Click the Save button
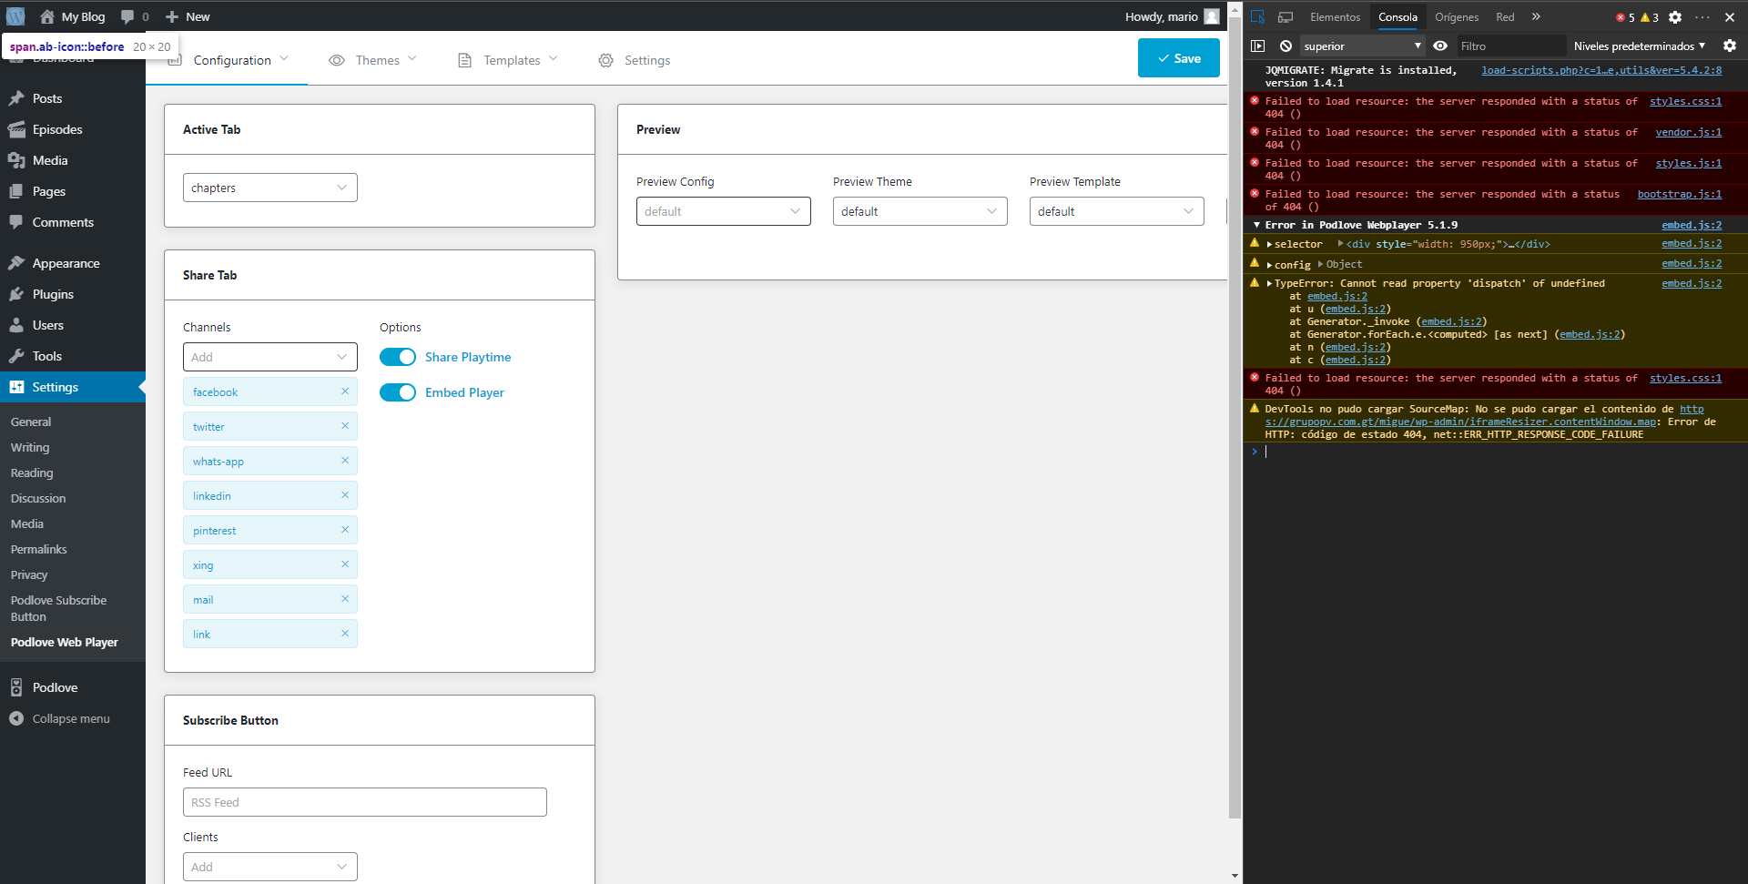Viewport: 1748px width, 884px height. pyautogui.click(x=1179, y=58)
